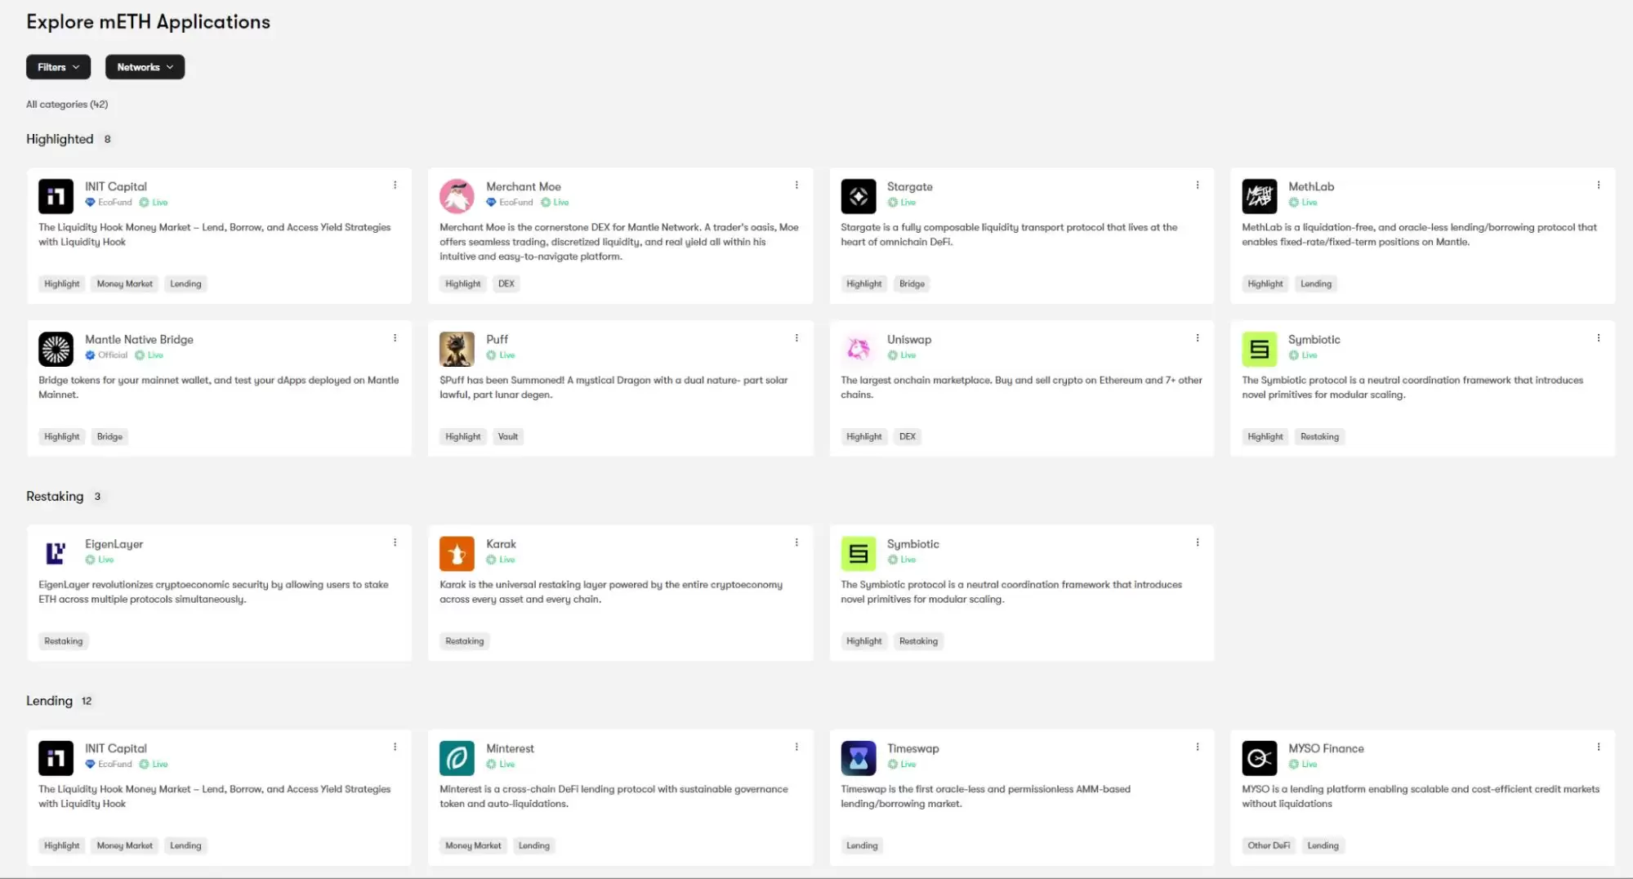Click the Symbiotic logo in Highlighted section
The height and width of the screenshot is (879, 1633).
click(1260, 349)
